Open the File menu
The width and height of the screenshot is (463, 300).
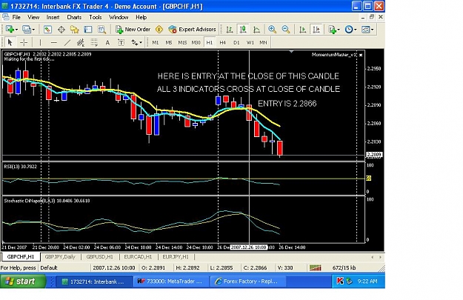point(16,18)
